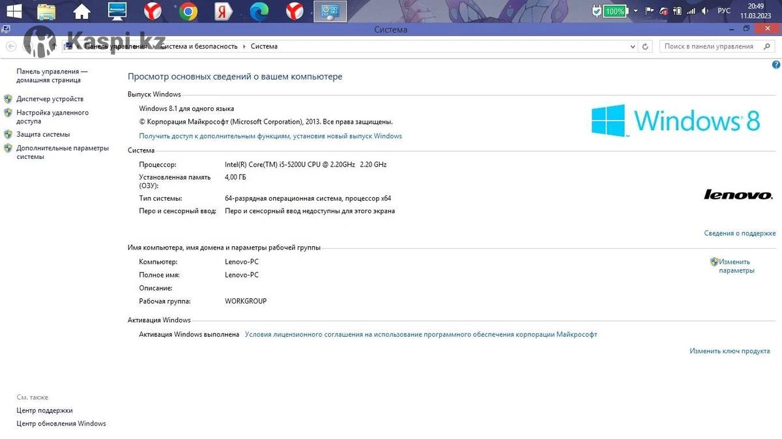Select processor value 'Intel(R) Core(TM) i5-5200U'
This screenshot has height=439, width=782.
click(x=306, y=165)
